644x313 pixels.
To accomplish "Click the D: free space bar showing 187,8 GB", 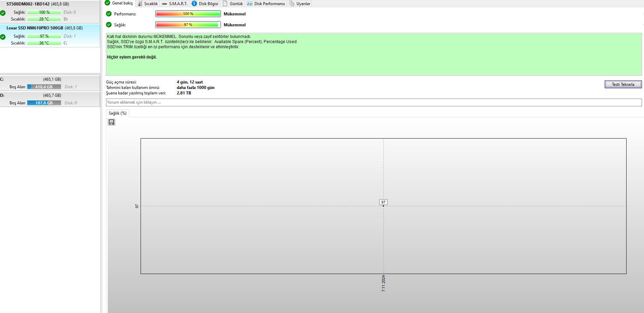I will 44,103.
